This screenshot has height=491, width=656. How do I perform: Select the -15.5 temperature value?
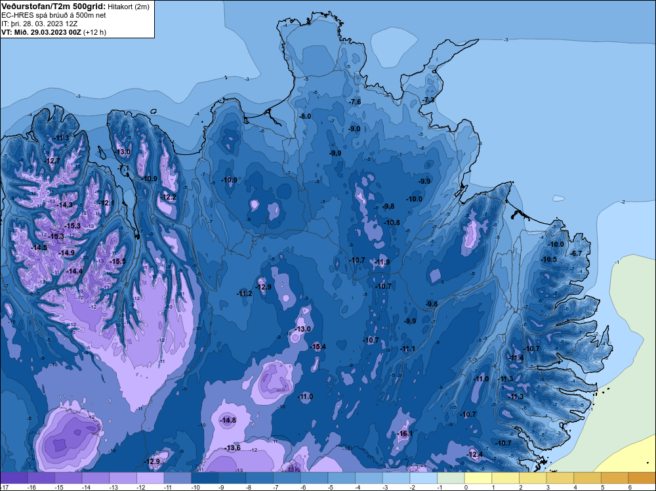(118, 262)
